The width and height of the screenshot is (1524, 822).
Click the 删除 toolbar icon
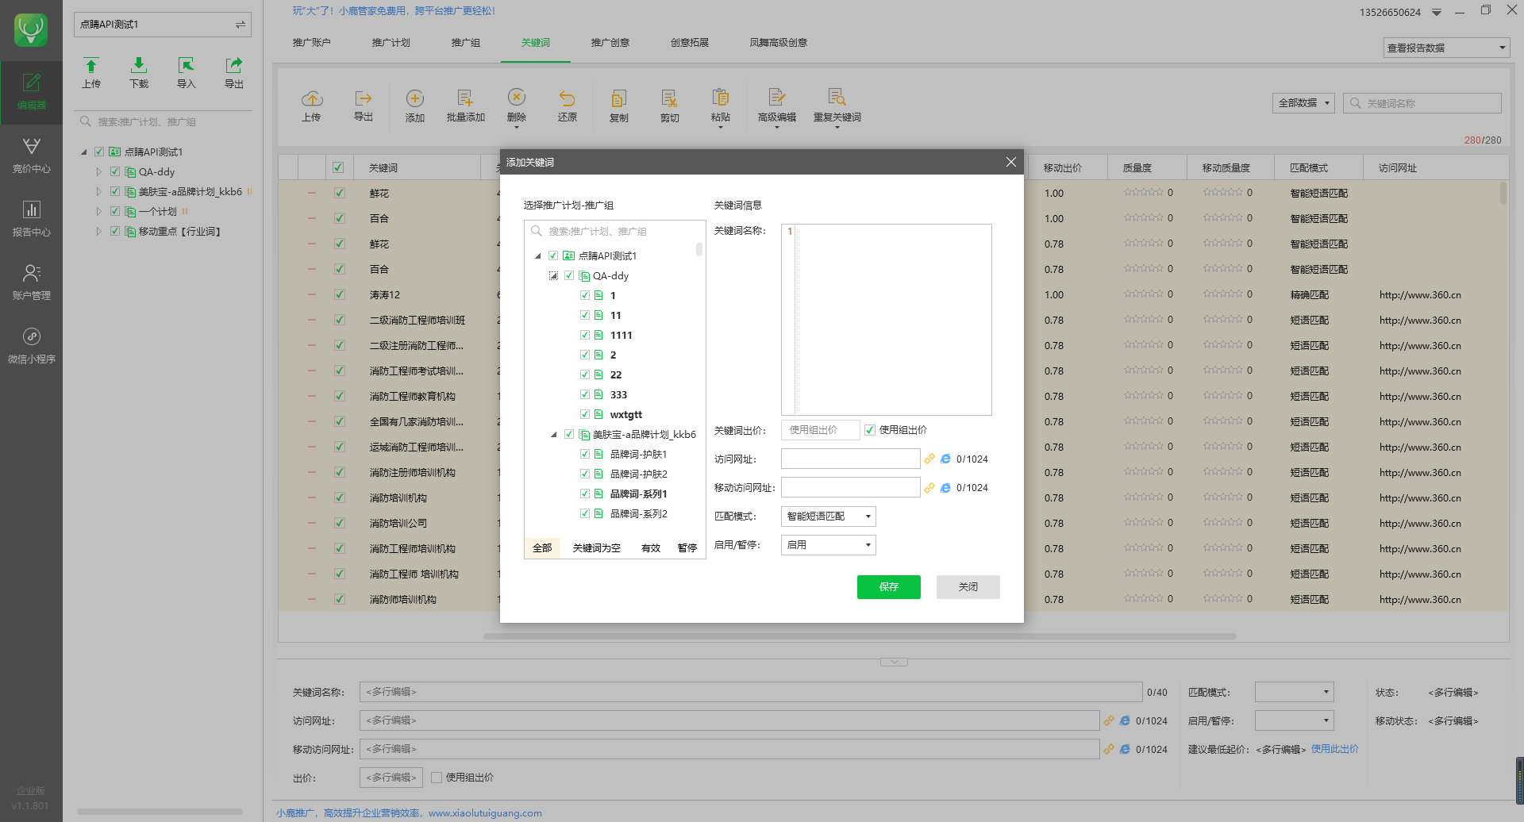pyautogui.click(x=517, y=106)
